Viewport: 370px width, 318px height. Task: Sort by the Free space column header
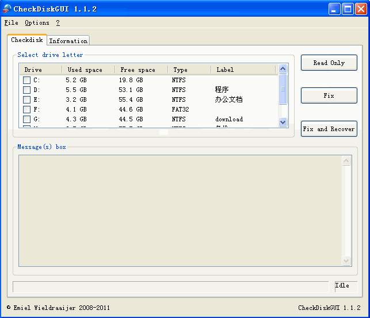click(x=142, y=70)
